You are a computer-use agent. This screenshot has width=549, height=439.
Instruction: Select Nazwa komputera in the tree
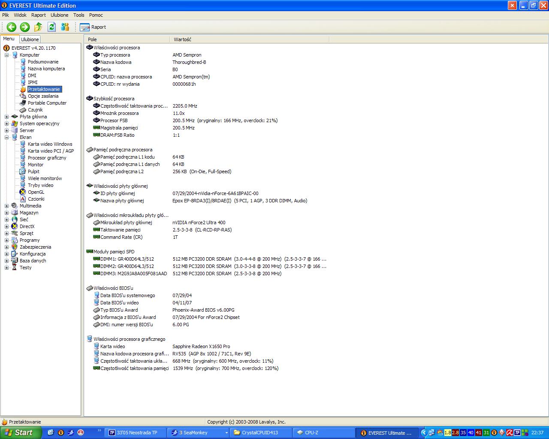(x=46, y=69)
